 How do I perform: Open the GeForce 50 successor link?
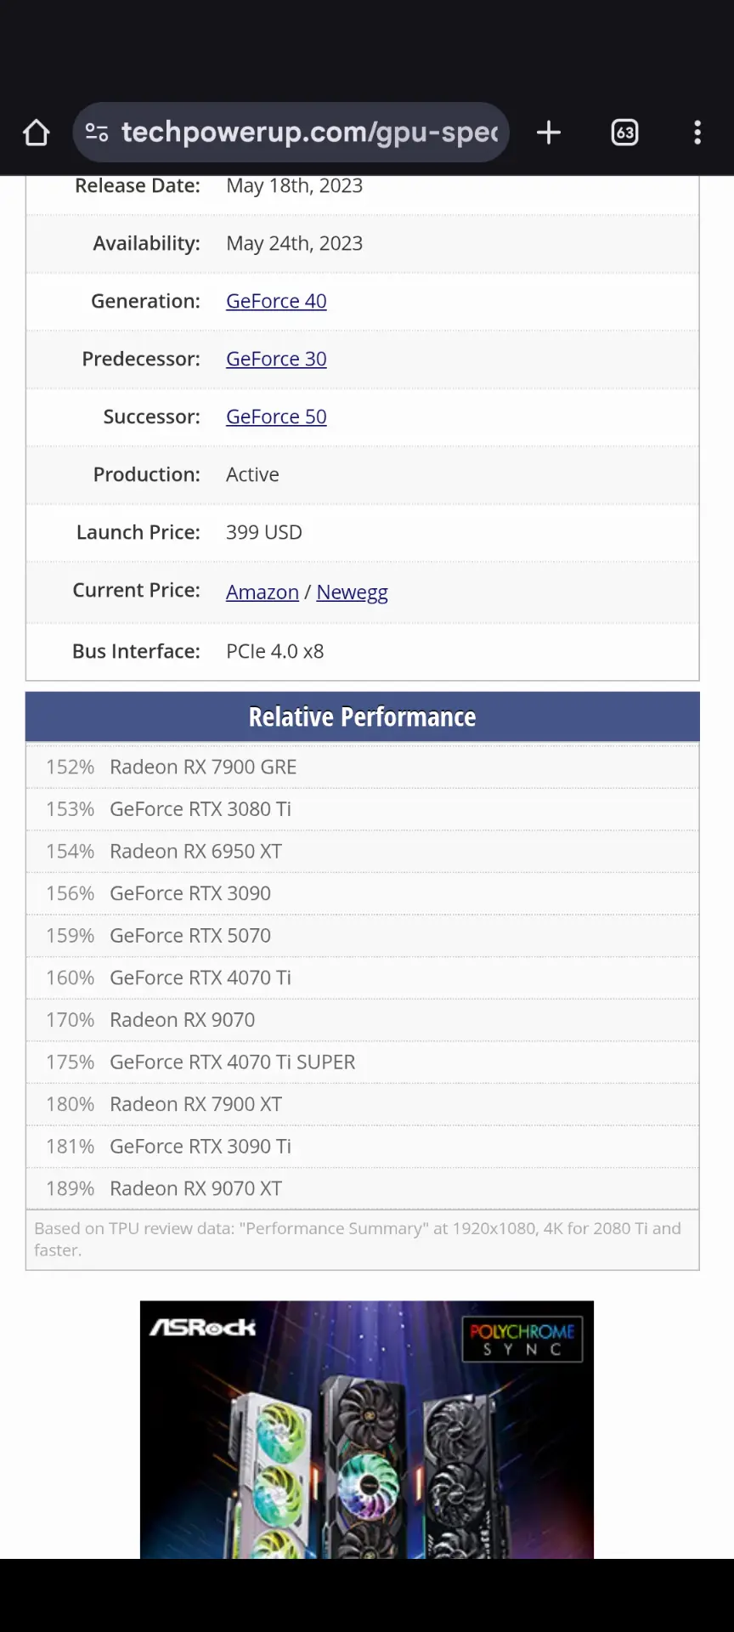coord(276,416)
